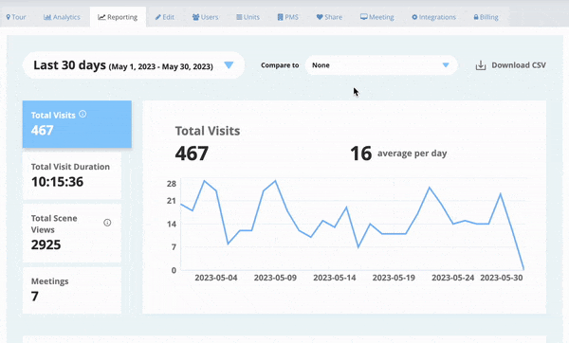Click the 2023-05-14 axis label
The width and height of the screenshot is (569, 343).
point(334,278)
